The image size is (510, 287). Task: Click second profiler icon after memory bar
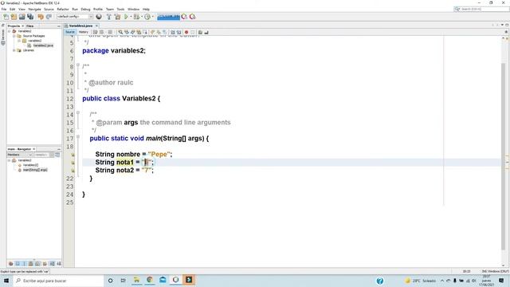click(192, 17)
